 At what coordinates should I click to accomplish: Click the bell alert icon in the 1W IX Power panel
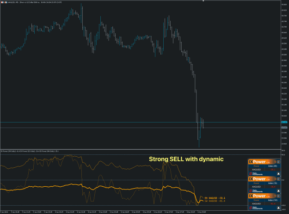(278, 208)
